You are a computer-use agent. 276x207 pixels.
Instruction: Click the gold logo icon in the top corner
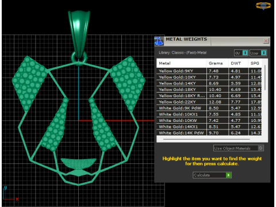click(x=263, y=6)
